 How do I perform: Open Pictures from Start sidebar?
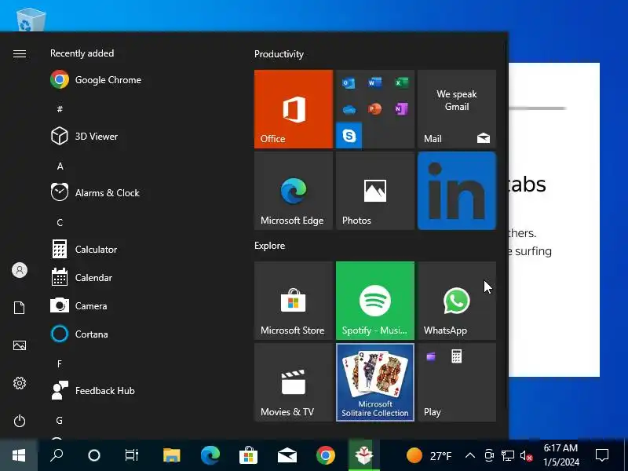point(19,345)
